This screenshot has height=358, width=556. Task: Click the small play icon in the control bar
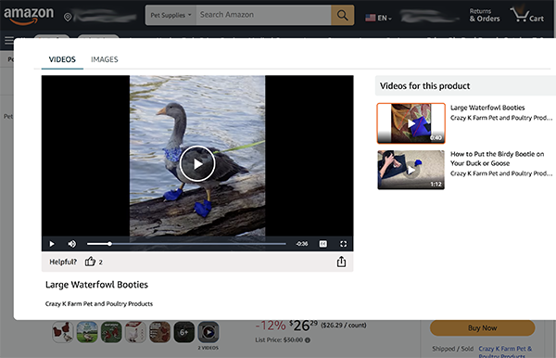pyautogui.click(x=52, y=244)
